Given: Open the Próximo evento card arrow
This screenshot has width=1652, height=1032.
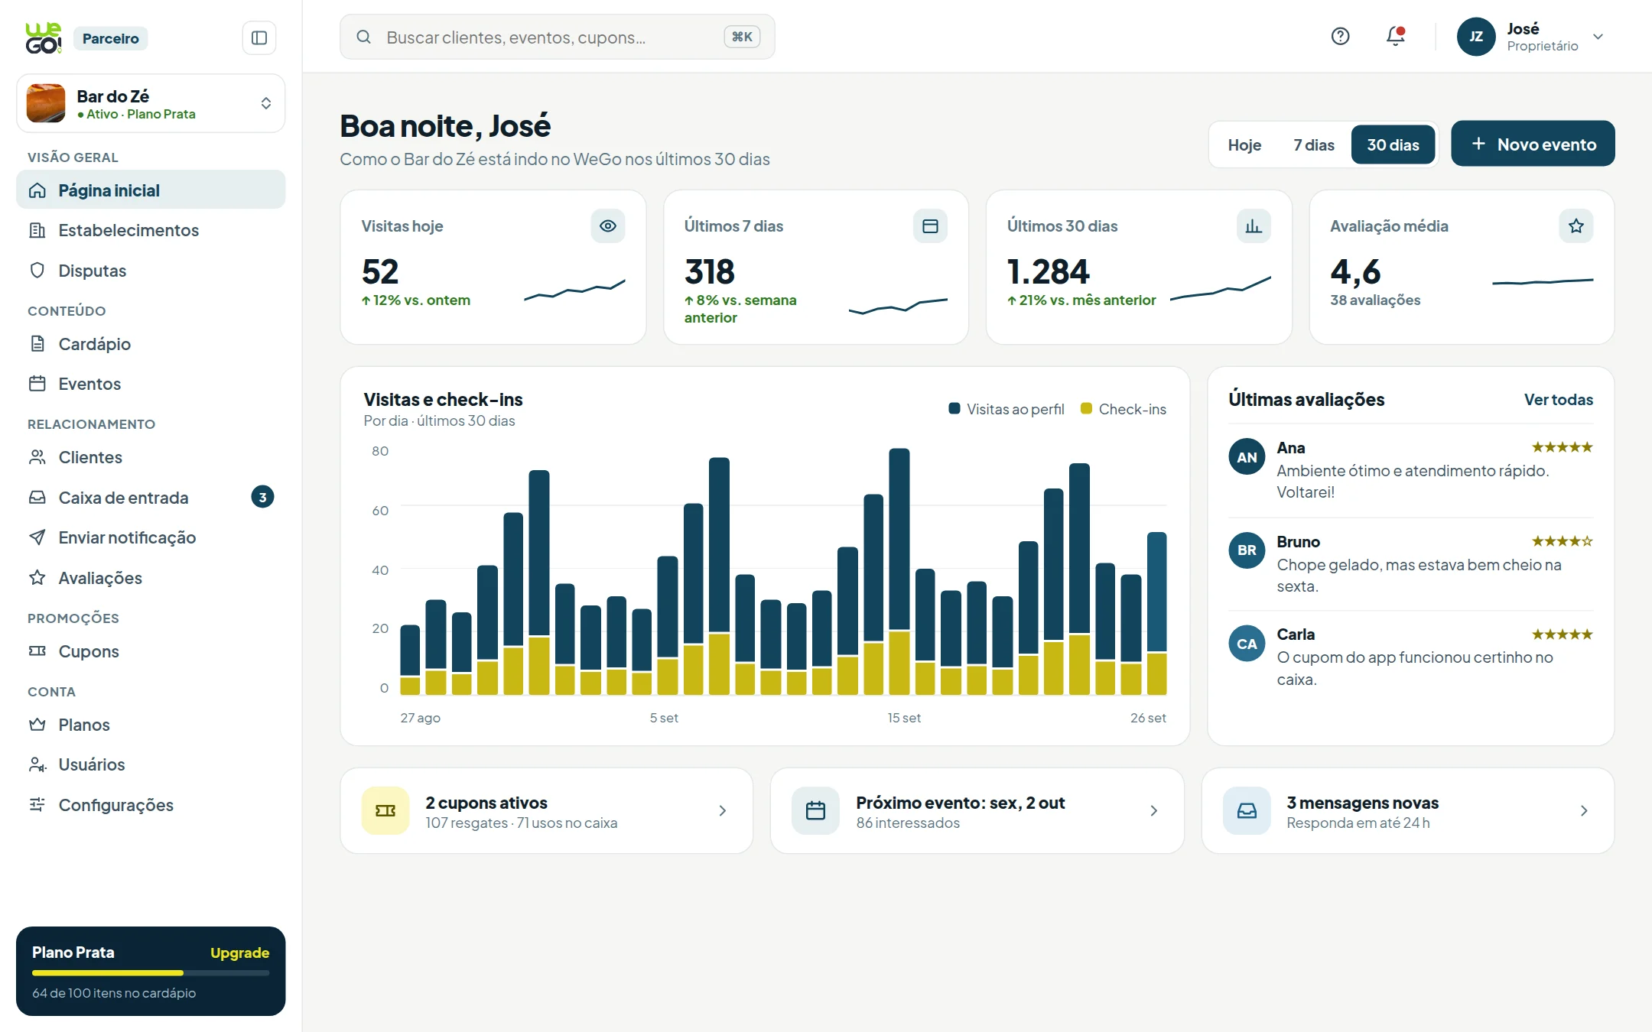Looking at the screenshot, I should click(x=1154, y=810).
